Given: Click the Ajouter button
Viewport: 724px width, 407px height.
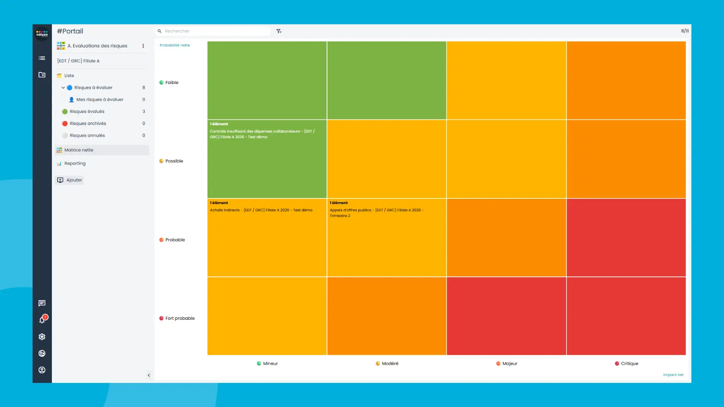Looking at the screenshot, I should [70, 180].
